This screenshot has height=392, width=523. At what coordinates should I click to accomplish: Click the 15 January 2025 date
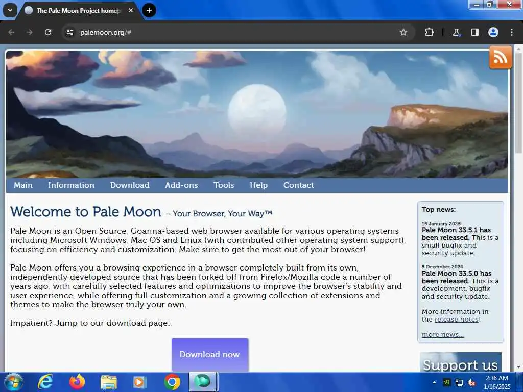441,224
